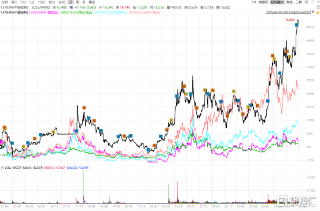This screenshot has height=211, width=320.
Task: Select the green 600219.SH overlay legend
Action: click(77, 13)
